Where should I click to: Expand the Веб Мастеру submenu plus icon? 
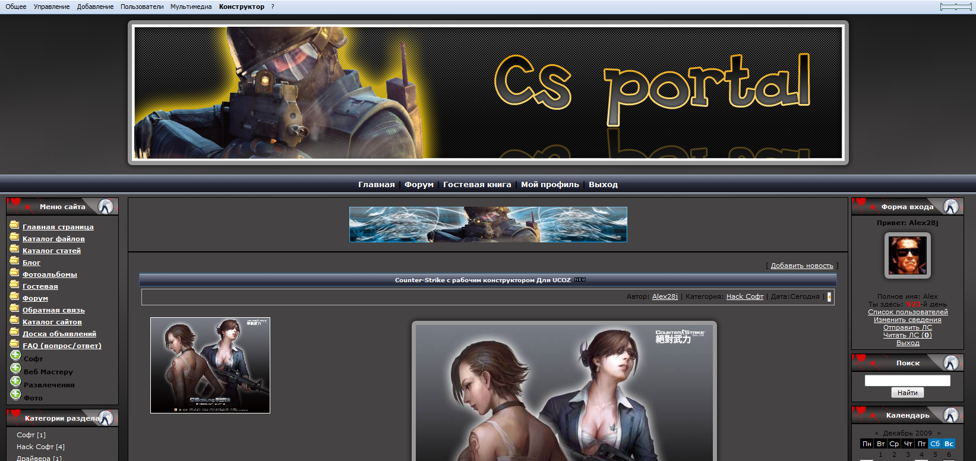pyautogui.click(x=15, y=368)
